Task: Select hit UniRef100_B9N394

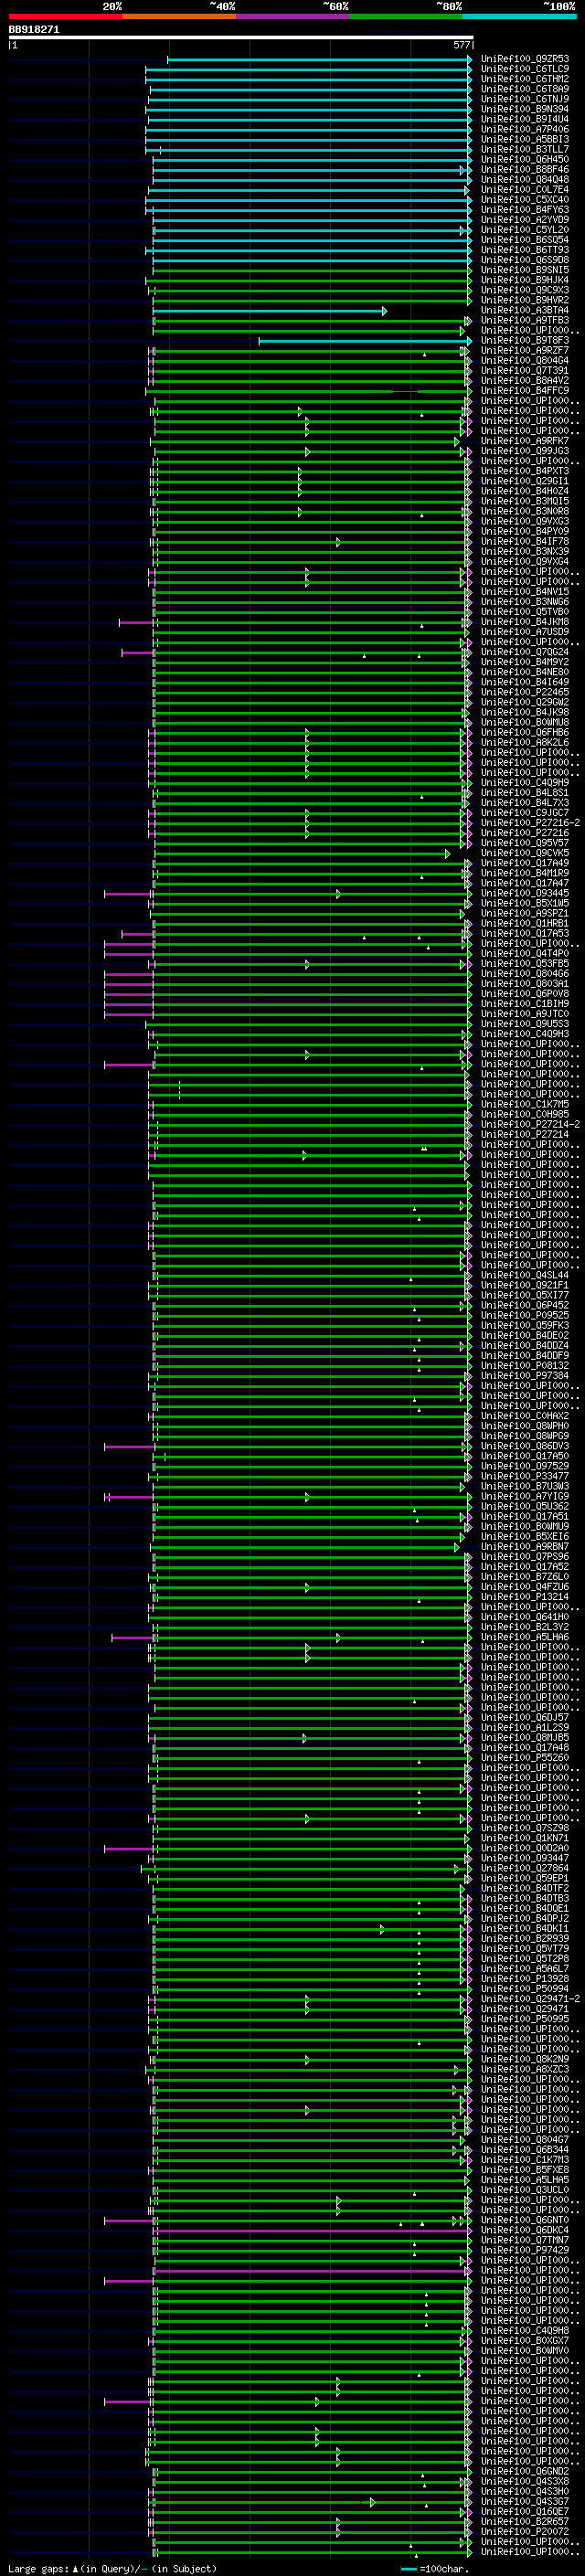Action: 525,109
